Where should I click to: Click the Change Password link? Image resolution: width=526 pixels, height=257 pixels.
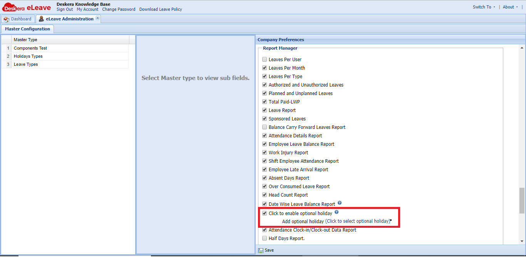pyautogui.click(x=119, y=9)
